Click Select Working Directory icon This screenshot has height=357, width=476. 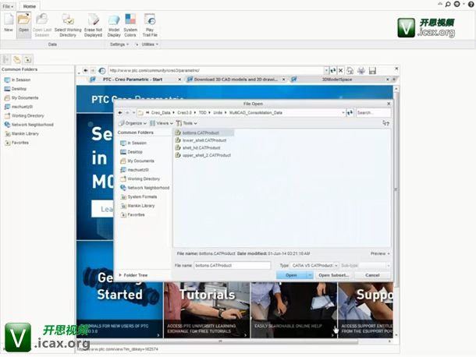pyautogui.click(x=68, y=25)
